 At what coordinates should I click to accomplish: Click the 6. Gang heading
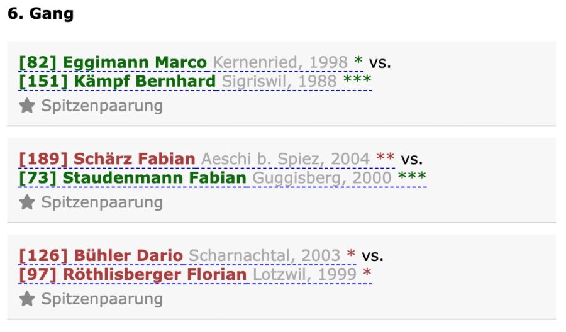coord(41,14)
